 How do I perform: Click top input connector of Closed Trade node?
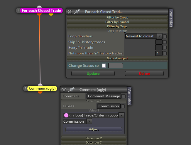(39, 7)
